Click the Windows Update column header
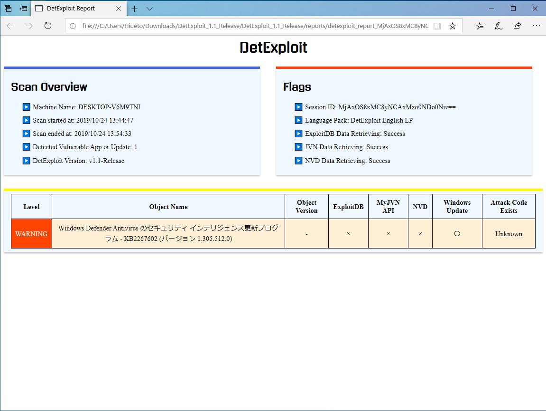The height and width of the screenshot is (411, 546). pos(457,207)
